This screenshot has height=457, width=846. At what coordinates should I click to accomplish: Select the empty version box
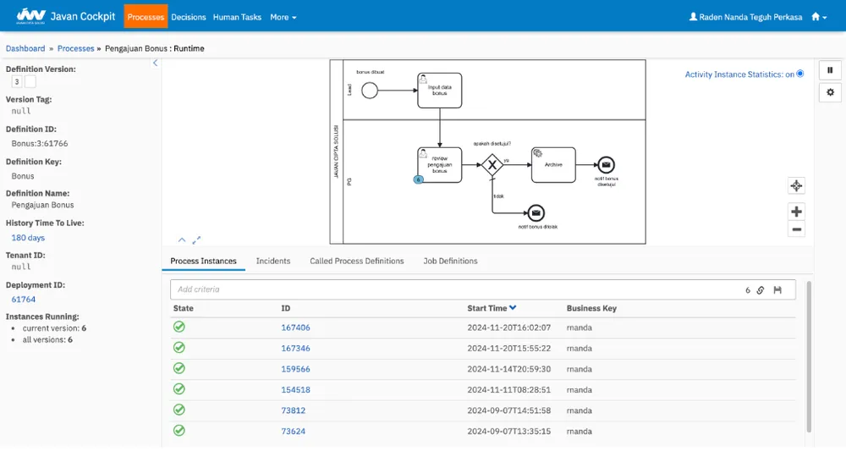30,81
